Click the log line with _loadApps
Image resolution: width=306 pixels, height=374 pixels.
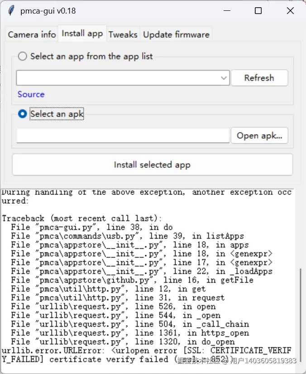click(142, 271)
